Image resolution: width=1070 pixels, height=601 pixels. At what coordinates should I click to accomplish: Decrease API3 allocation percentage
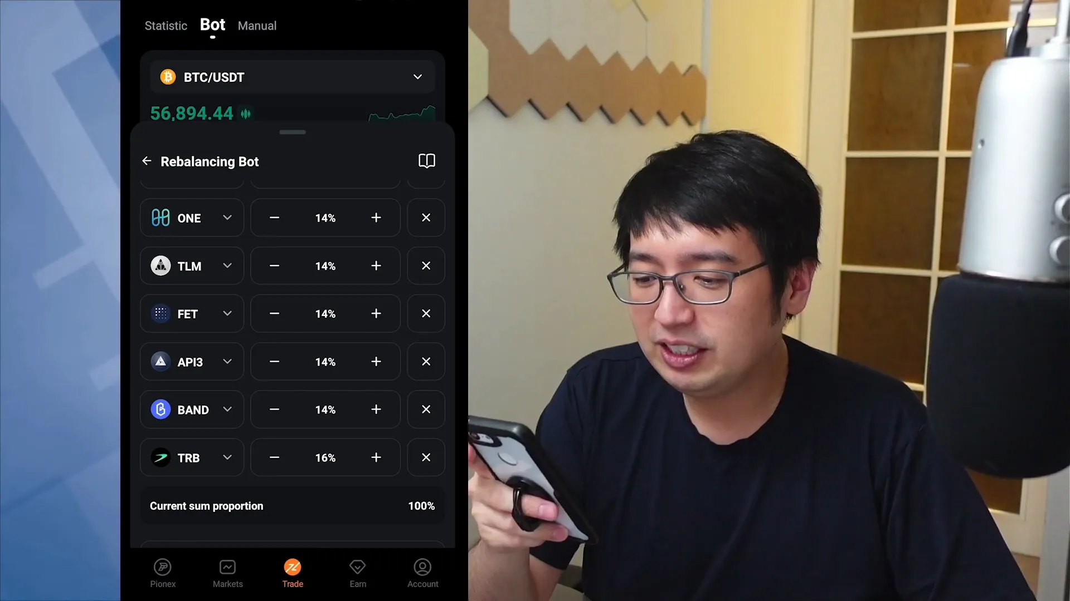pos(274,361)
